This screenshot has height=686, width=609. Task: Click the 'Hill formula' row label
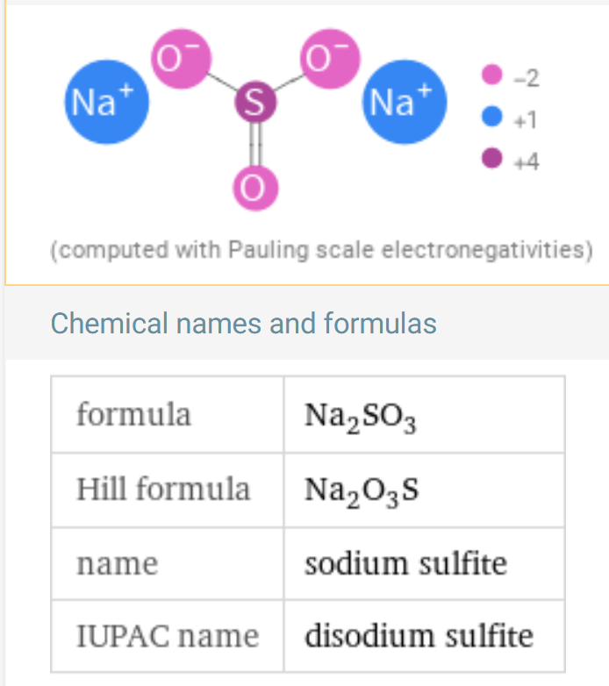pyautogui.click(x=163, y=489)
